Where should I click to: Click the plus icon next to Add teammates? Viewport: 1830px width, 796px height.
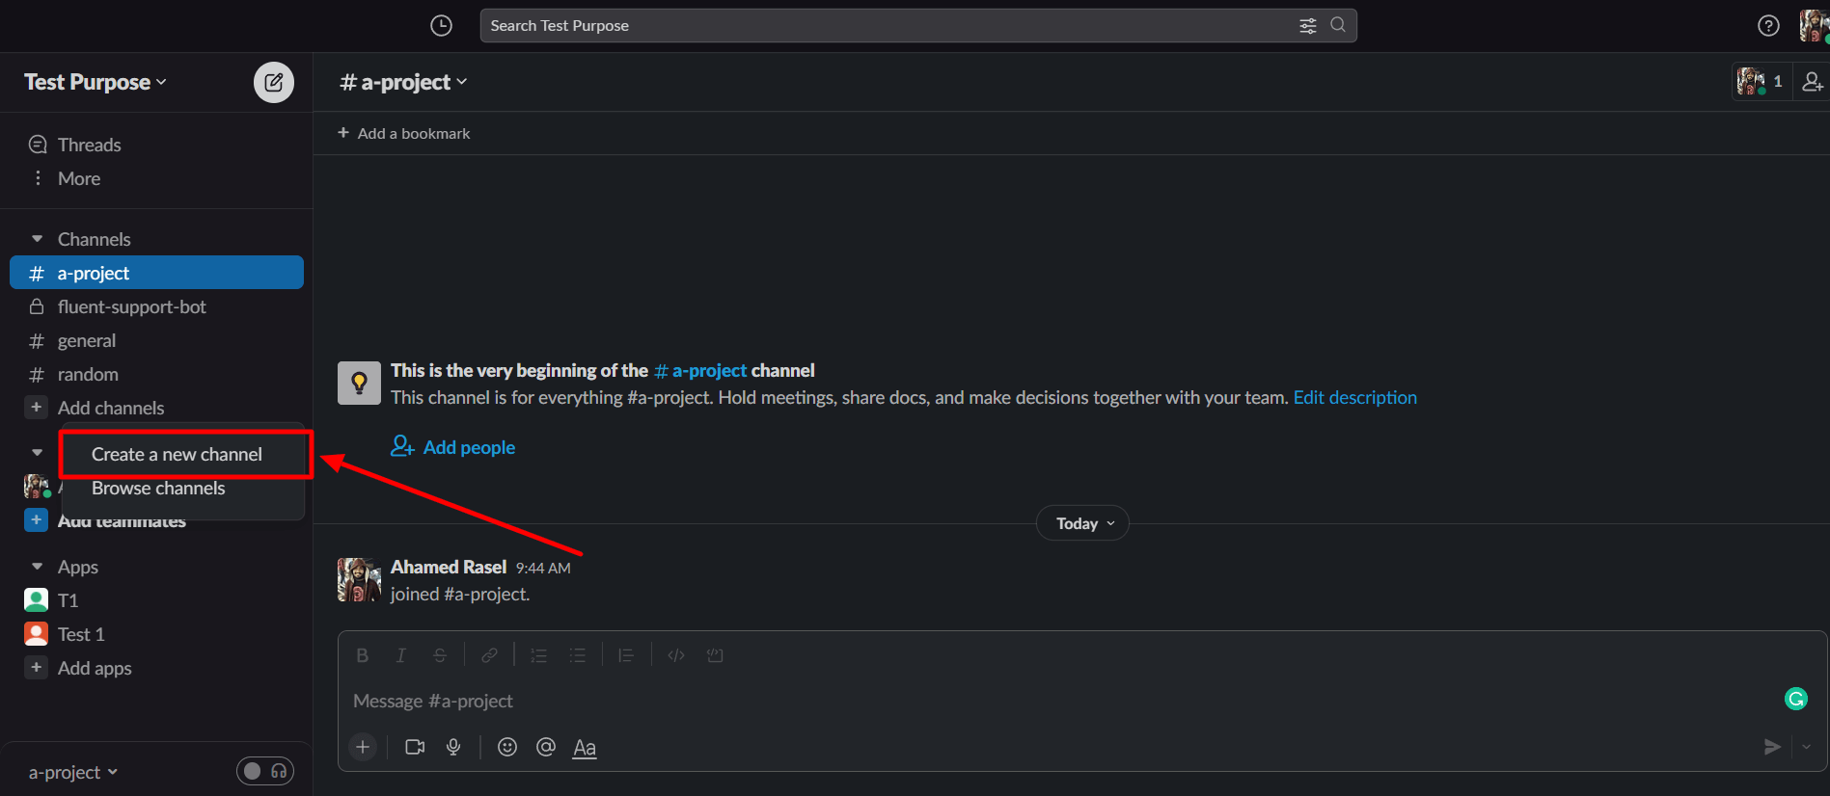tap(37, 520)
